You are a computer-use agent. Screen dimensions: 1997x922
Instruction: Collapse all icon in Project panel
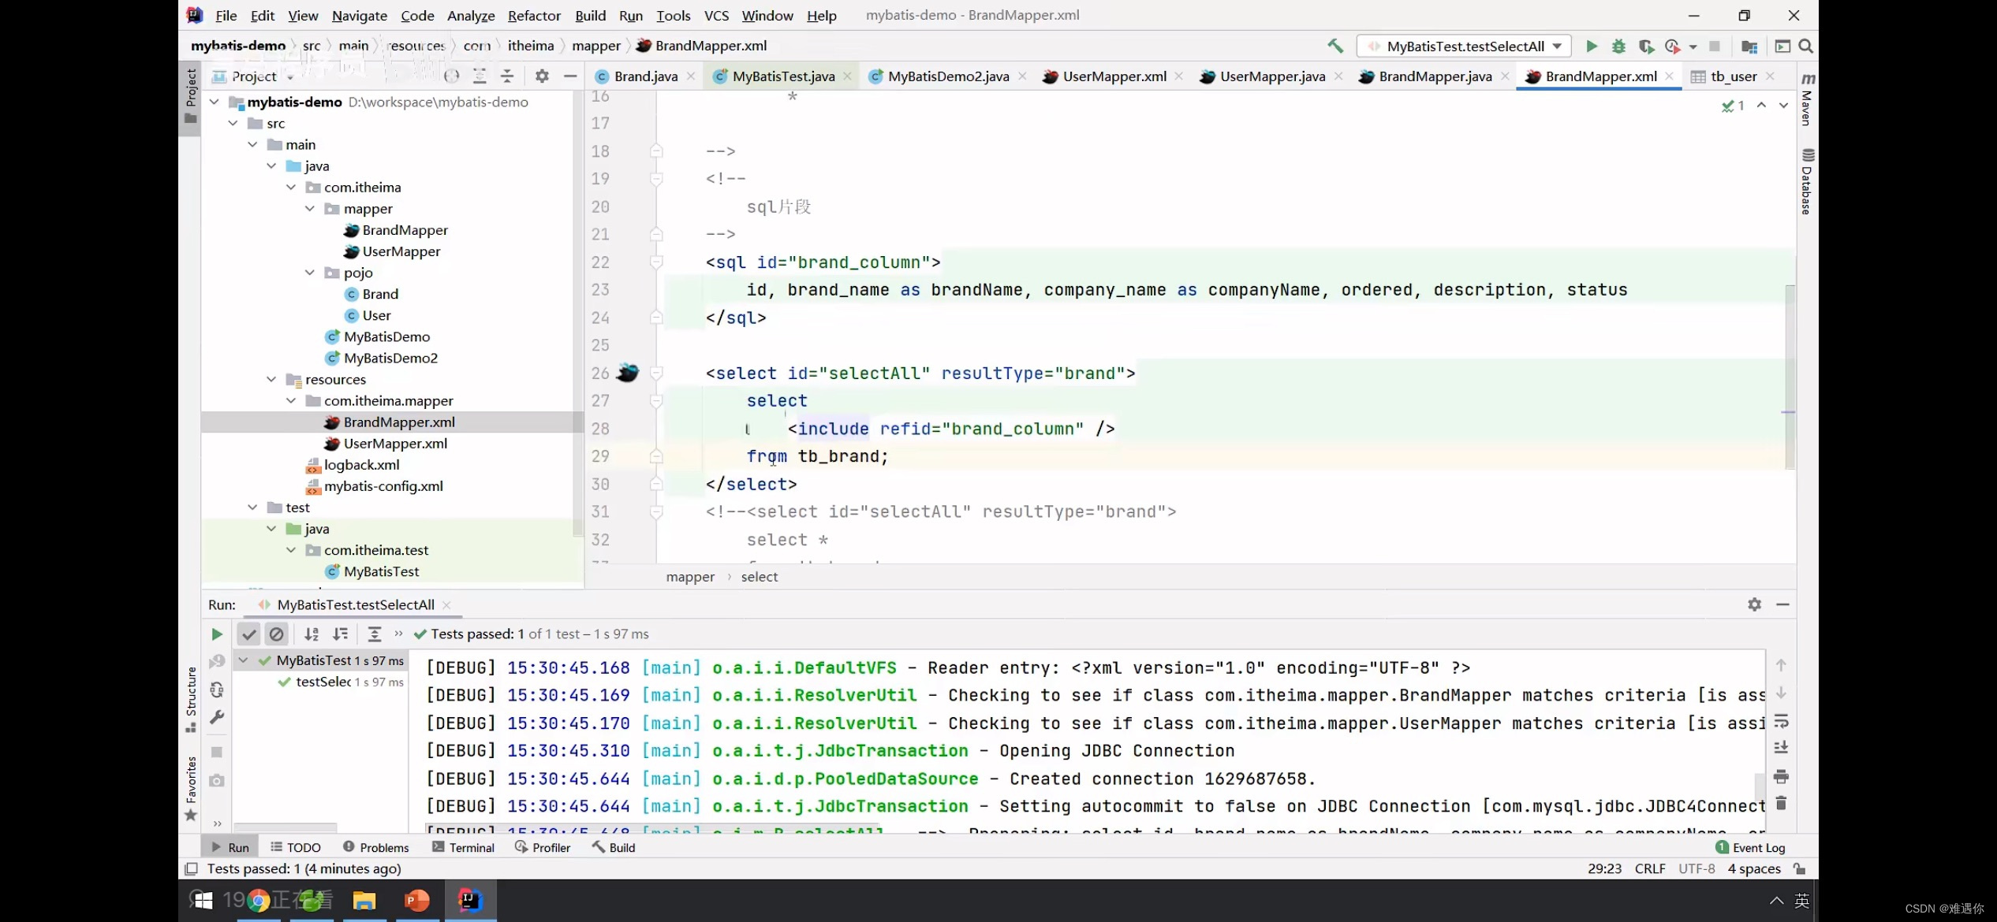[507, 76]
